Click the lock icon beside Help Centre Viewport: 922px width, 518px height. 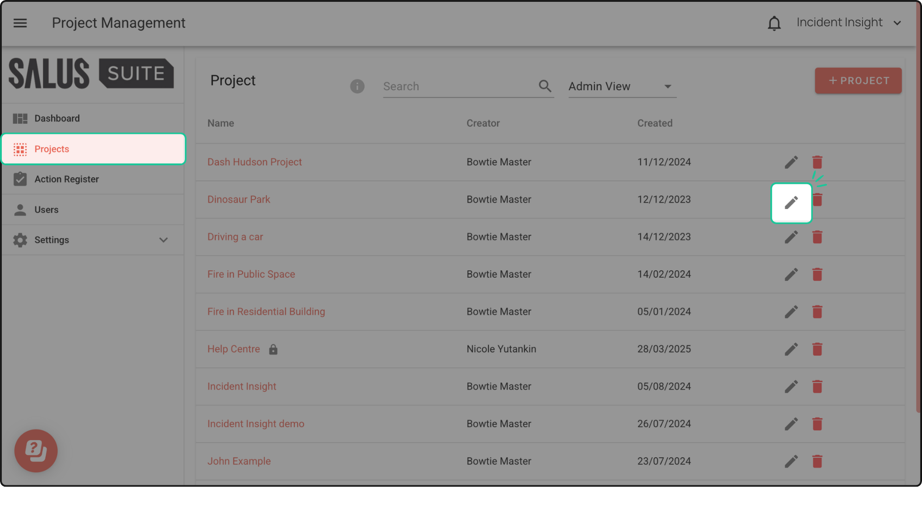tap(273, 349)
